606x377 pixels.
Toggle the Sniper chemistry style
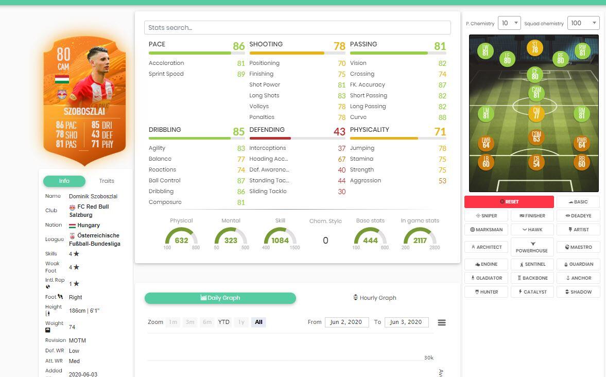[486, 216]
